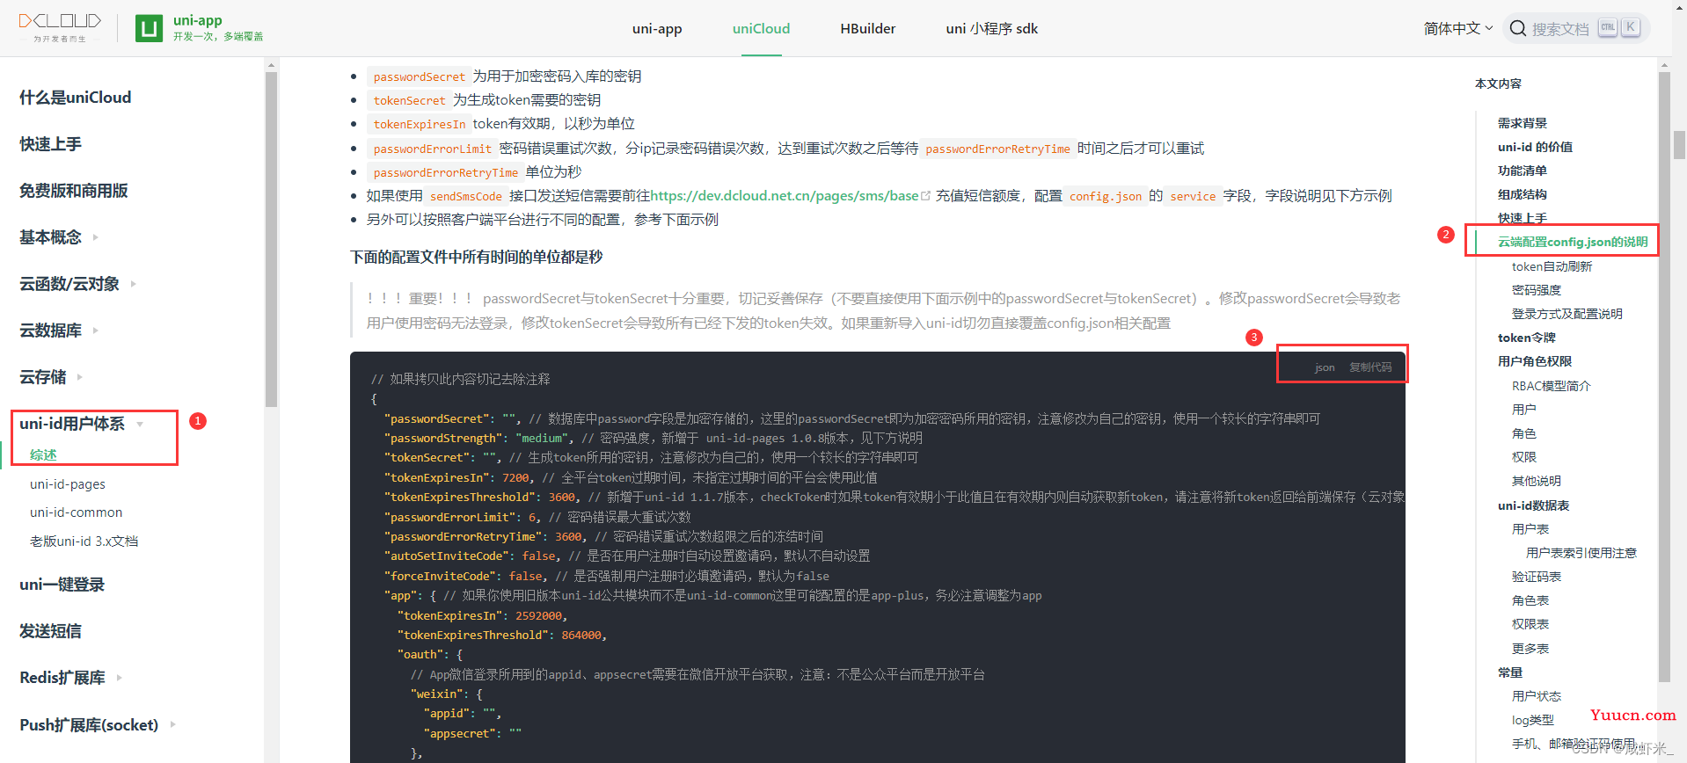Screen dimensions: 1687x763
Task: Switch to the uni 小程序 sdk tab
Action: point(992,28)
